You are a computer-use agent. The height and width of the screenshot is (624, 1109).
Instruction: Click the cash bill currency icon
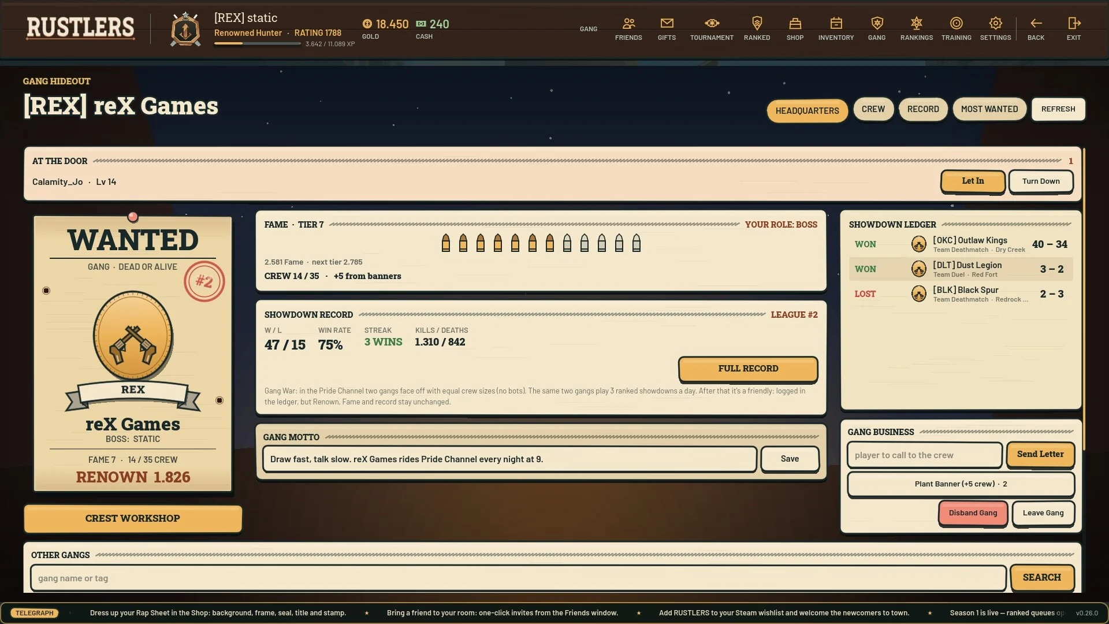pos(421,24)
